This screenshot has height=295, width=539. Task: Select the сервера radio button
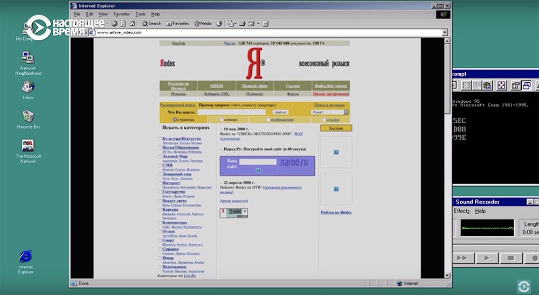point(222,120)
